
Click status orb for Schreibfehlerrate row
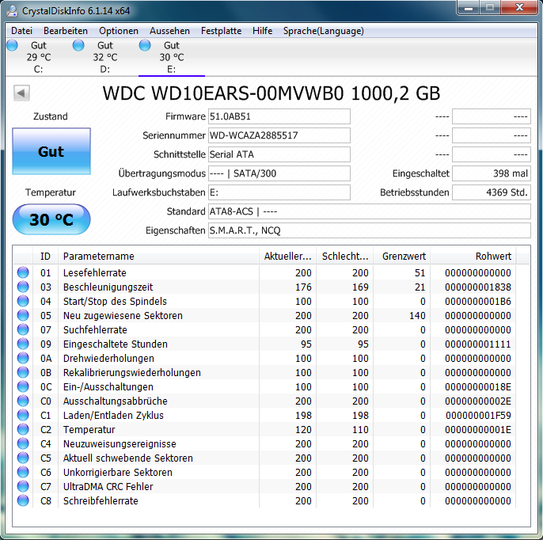tap(23, 500)
